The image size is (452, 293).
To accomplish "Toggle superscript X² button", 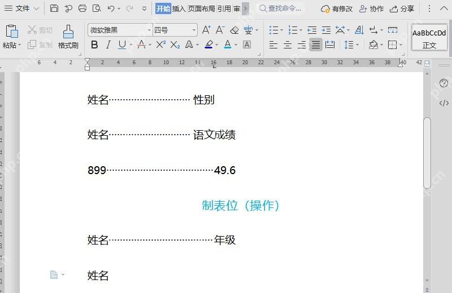I will tap(160, 45).
